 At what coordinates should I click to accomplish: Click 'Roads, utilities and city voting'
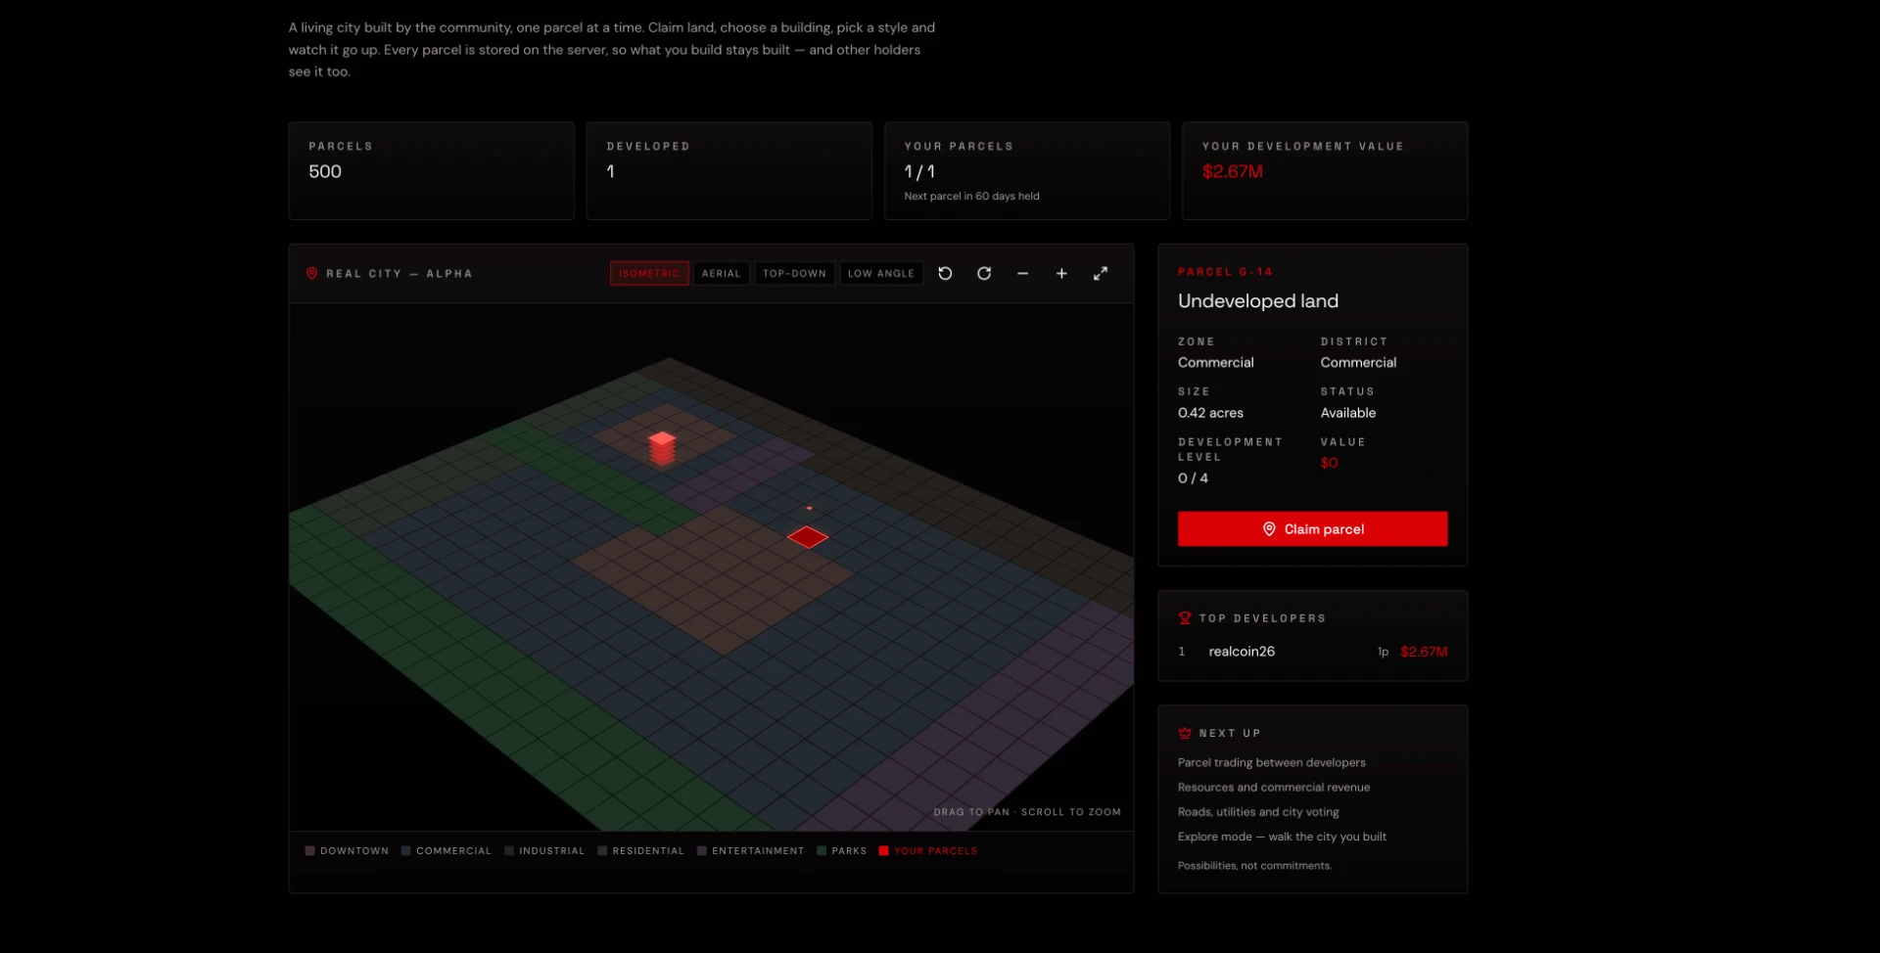pyautogui.click(x=1258, y=812)
